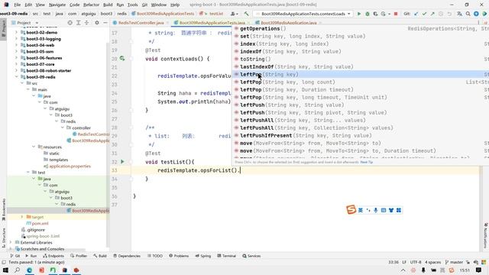The width and height of the screenshot is (489, 275).
Task: Expand boot3-08-robot-starter module
Action: [16, 70]
